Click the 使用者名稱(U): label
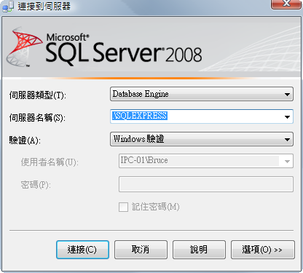Viewport: 303px width, 273px height. pos(50,162)
